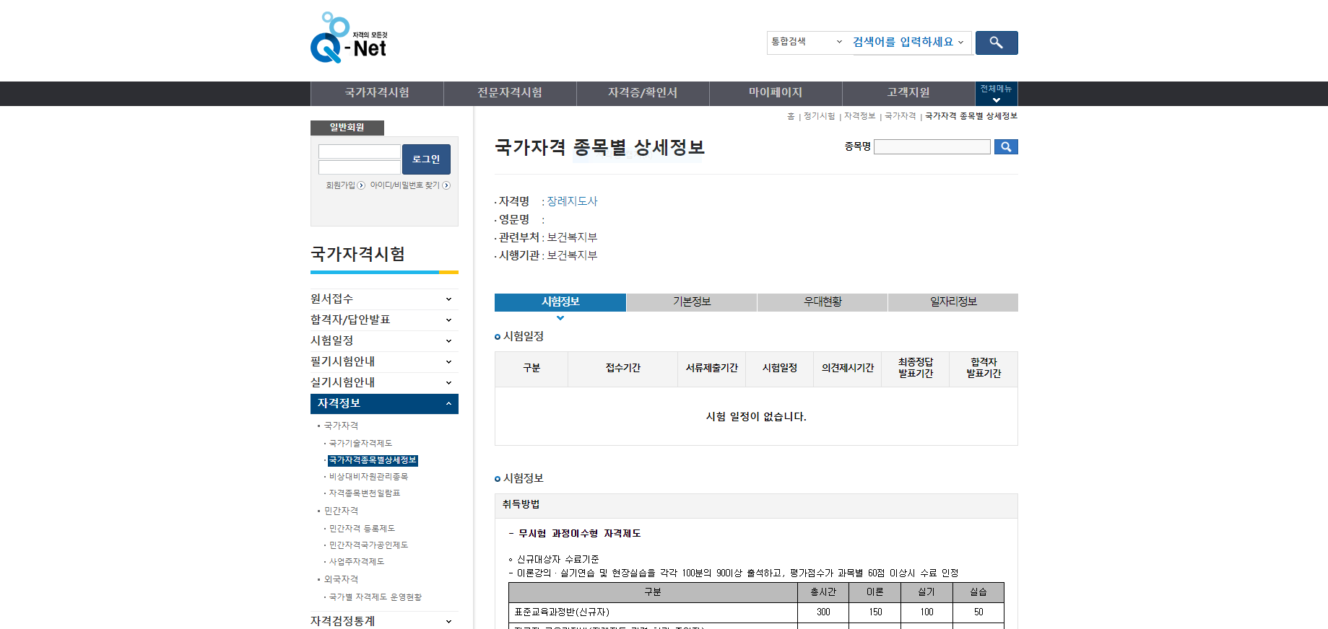Open the 자격증/확인서 top menu
Image resolution: width=1328 pixels, height=629 pixels.
(x=643, y=93)
